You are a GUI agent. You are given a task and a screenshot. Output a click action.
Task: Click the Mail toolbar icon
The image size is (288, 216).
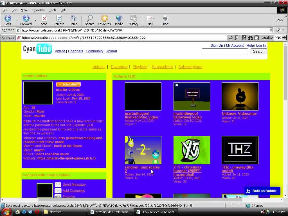[x=149, y=18]
